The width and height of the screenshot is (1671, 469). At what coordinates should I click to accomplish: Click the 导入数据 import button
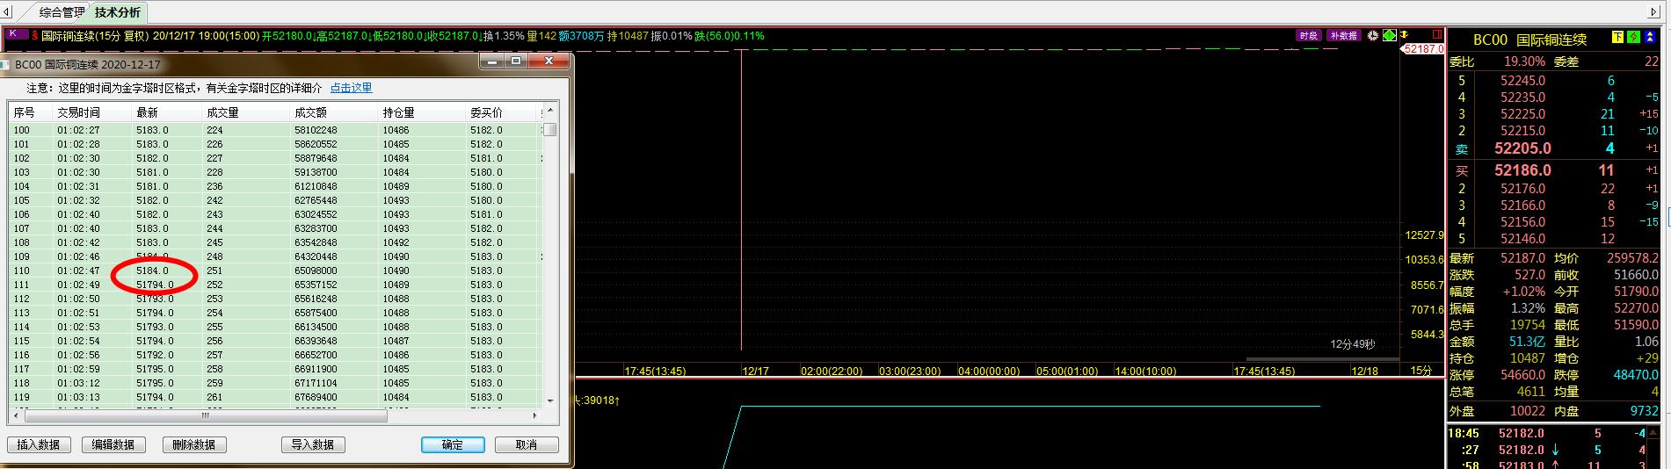(x=313, y=444)
